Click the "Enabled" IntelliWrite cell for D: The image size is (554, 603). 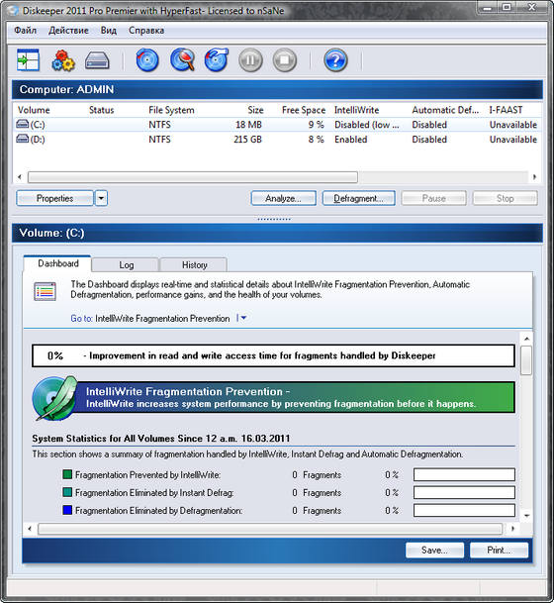coord(351,140)
